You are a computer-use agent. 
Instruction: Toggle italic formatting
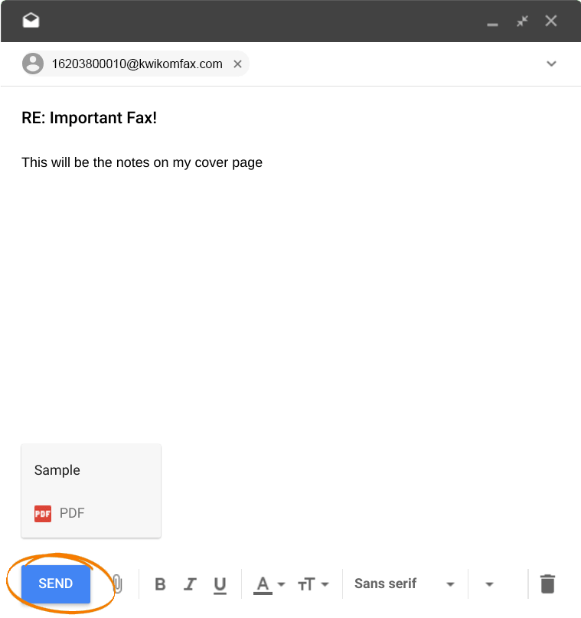191,584
